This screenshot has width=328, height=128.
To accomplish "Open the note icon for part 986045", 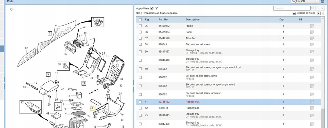I will click(x=312, y=44).
